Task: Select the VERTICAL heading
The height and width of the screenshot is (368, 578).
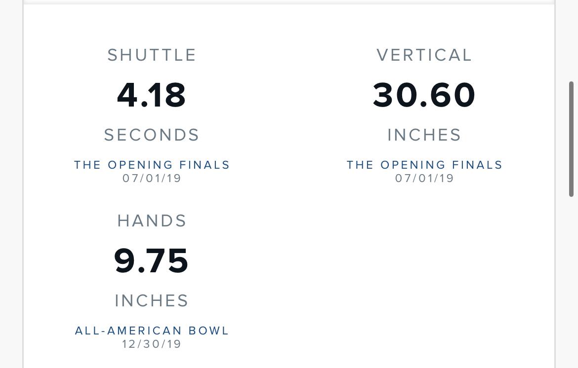Action: pyautogui.click(x=424, y=55)
